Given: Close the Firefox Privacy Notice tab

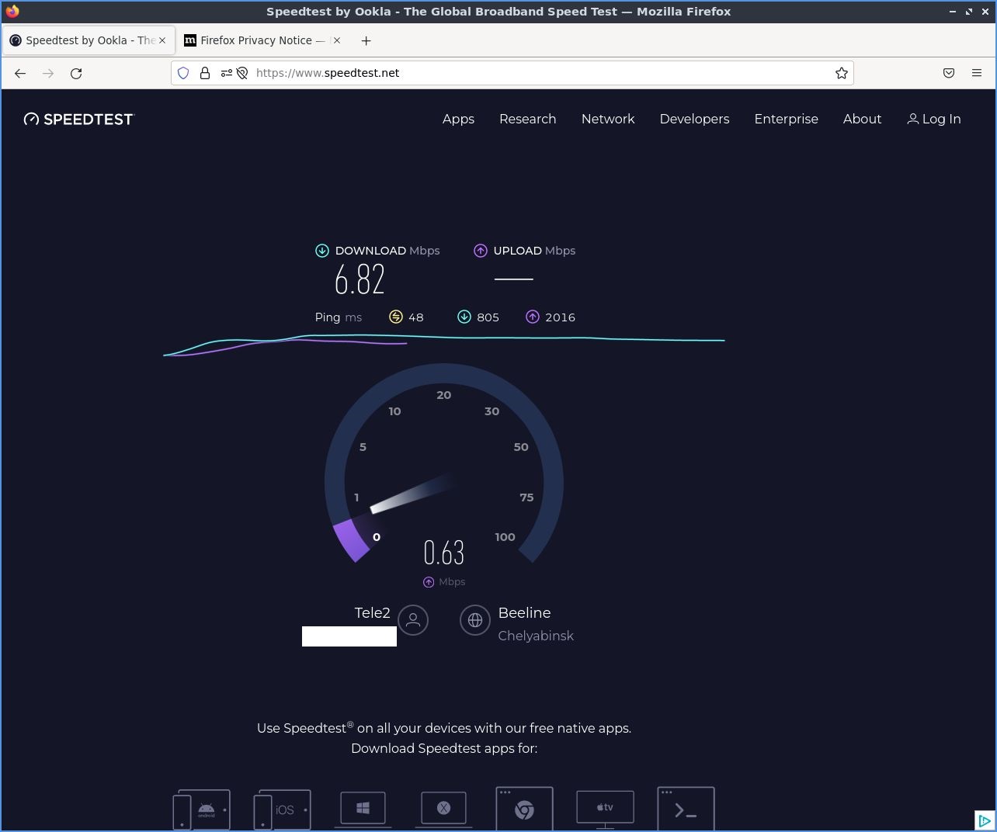Looking at the screenshot, I should 336,40.
